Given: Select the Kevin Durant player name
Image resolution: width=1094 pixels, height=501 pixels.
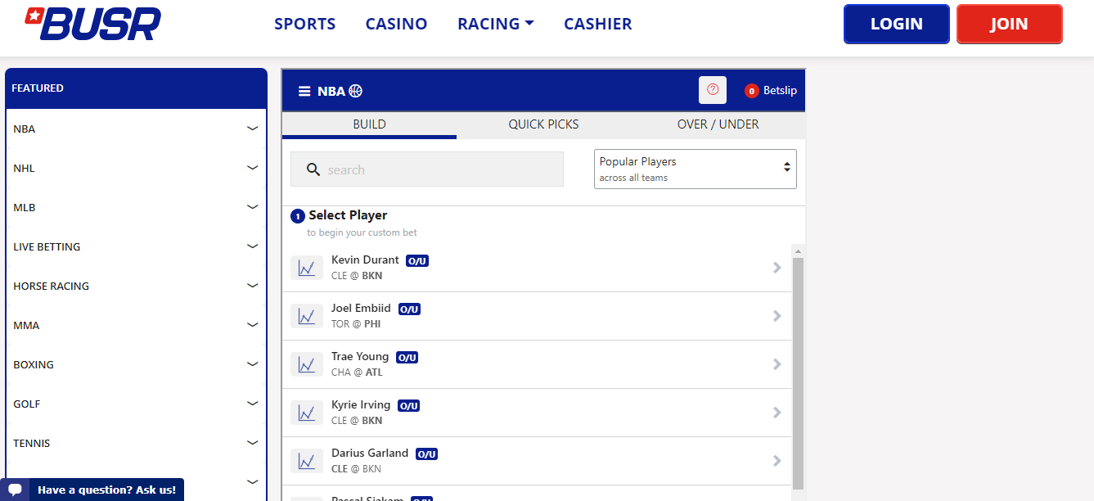Looking at the screenshot, I should 365,260.
